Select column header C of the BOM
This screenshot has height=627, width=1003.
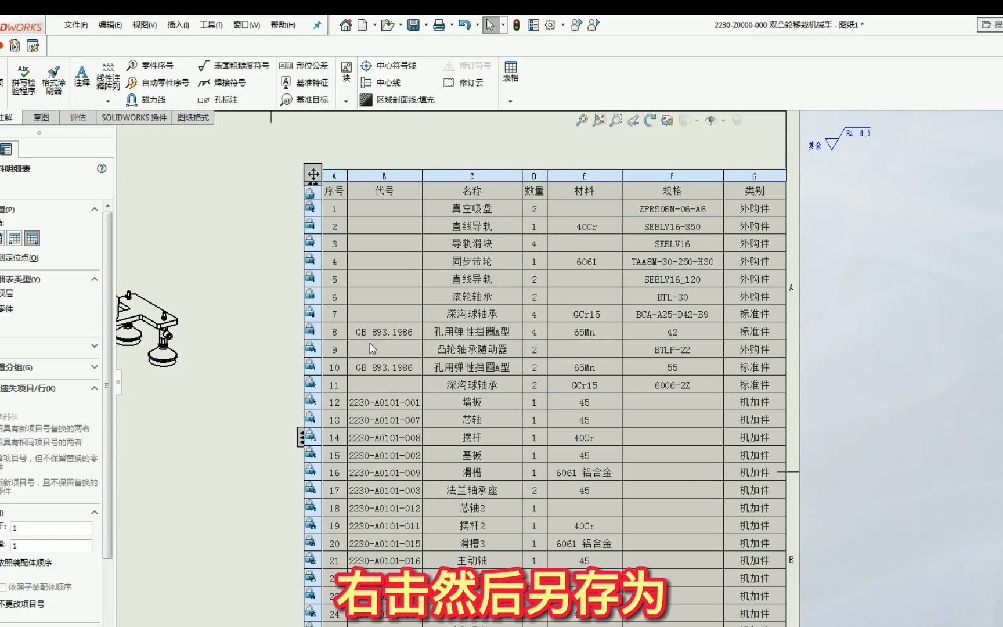(472, 176)
